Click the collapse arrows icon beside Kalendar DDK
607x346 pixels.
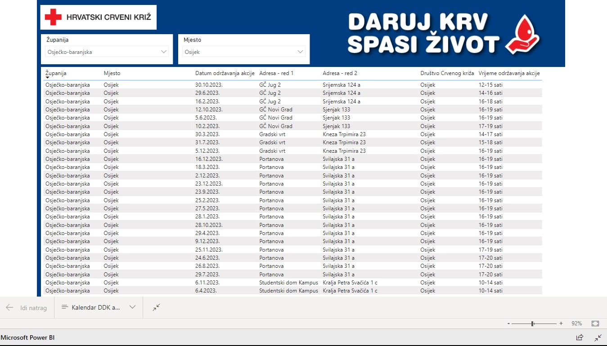pos(156,307)
